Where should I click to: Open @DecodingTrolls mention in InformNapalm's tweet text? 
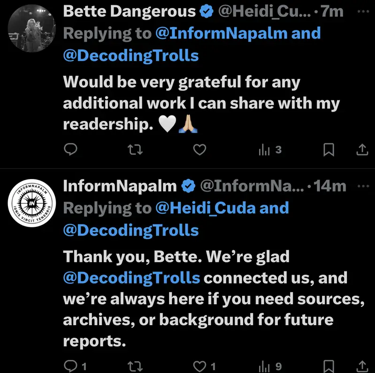click(131, 277)
